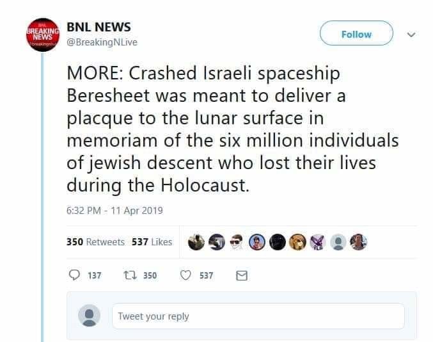Expand the tweet options chevron dropdown
The image size is (433, 342).
[x=411, y=35]
